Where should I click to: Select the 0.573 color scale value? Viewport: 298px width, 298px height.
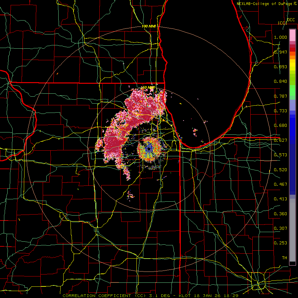click(280, 155)
